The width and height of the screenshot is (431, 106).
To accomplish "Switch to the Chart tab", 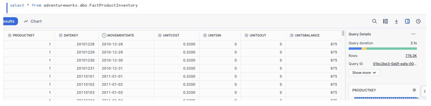I will click(33, 21).
